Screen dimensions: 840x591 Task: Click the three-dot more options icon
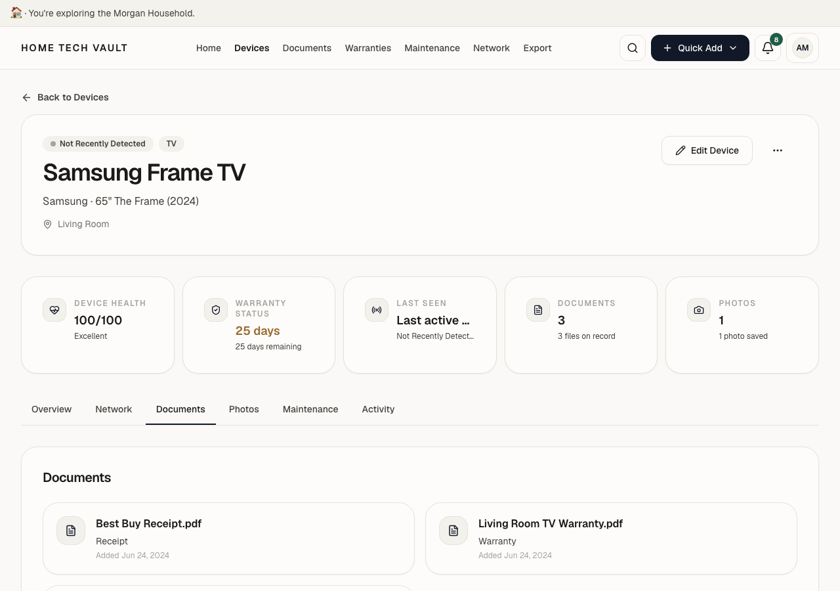(778, 150)
